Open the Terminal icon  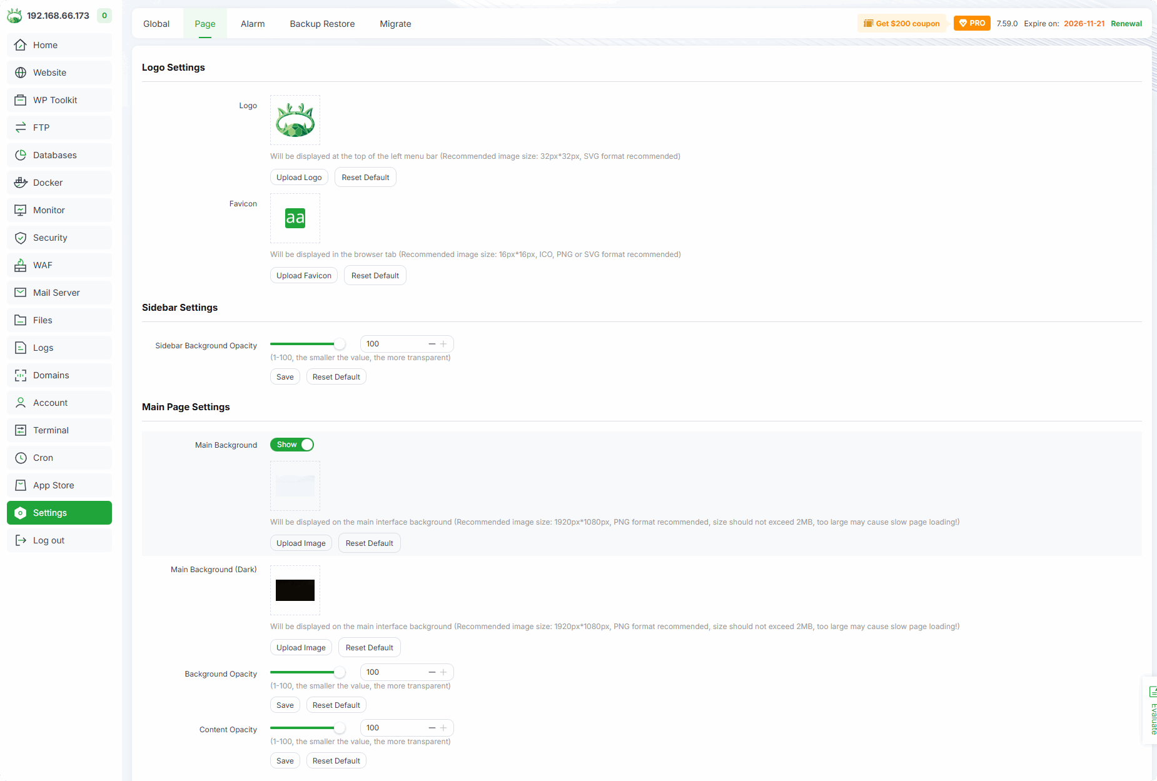point(21,430)
